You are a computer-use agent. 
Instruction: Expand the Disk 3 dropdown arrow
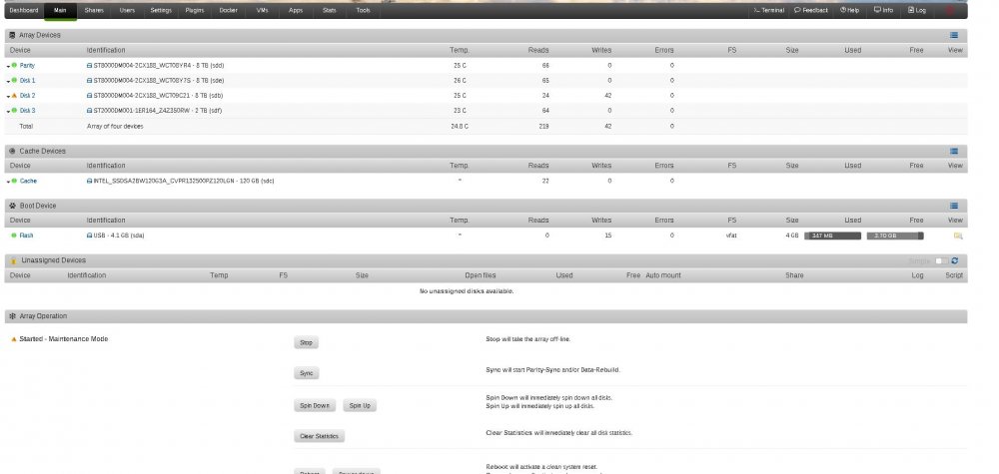click(8, 112)
